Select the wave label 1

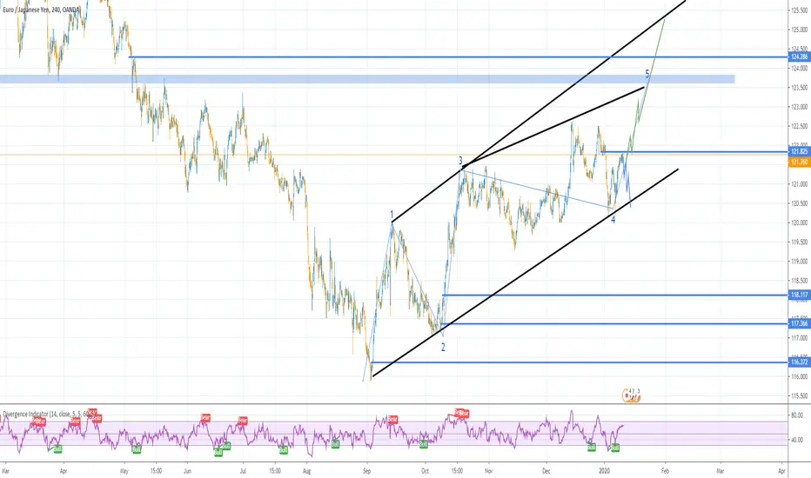392,215
